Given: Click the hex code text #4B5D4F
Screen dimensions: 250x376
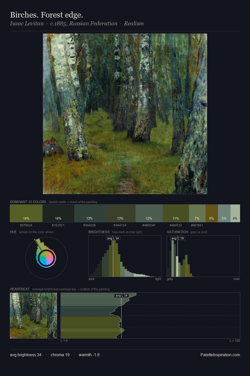Looking at the screenshot, I should coord(149,225).
